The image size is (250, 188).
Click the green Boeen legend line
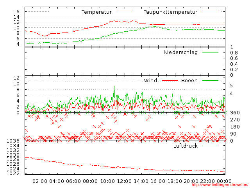(x=210, y=80)
